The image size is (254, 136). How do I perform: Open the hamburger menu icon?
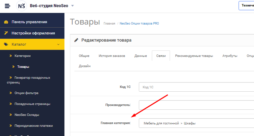[x=7, y=6]
